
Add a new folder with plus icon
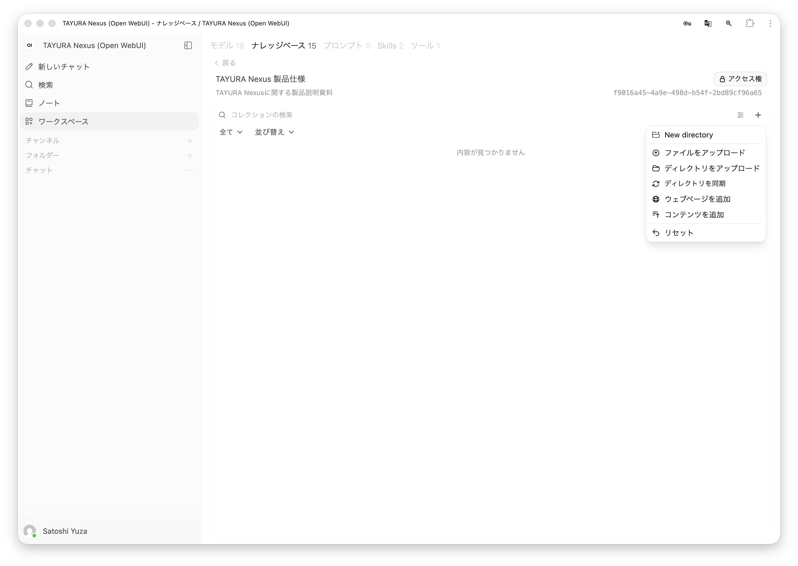[190, 155]
